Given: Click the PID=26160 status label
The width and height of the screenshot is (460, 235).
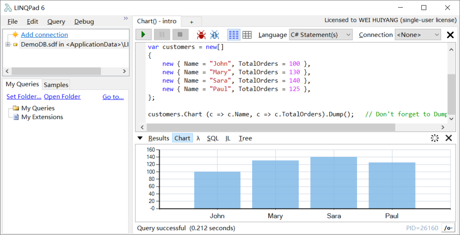Looking at the screenshot, I should tap(422, 228).
